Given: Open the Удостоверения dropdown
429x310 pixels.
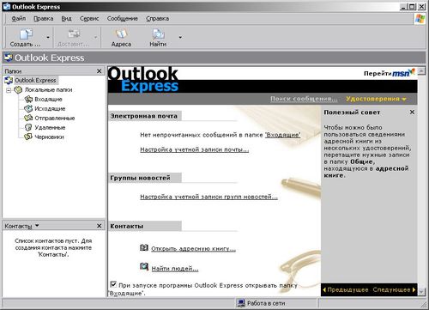Looking at the screenshot, I should 376,99.
